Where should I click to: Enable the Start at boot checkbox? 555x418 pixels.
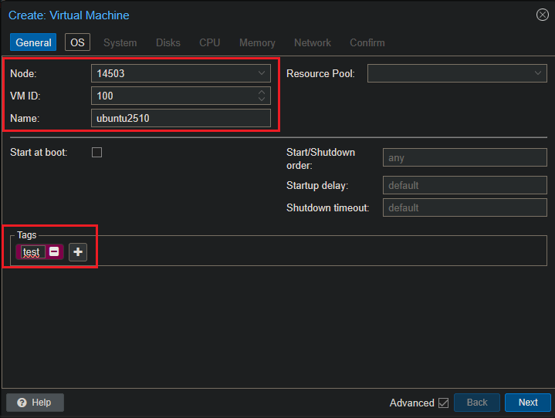click(97, 152)
